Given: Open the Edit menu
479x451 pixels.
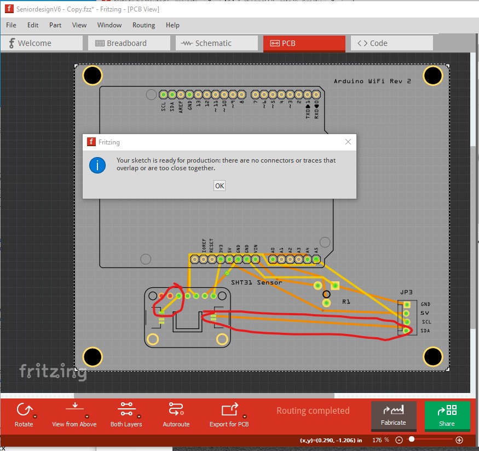Looking at the screenshot, I should pos(33,25).
